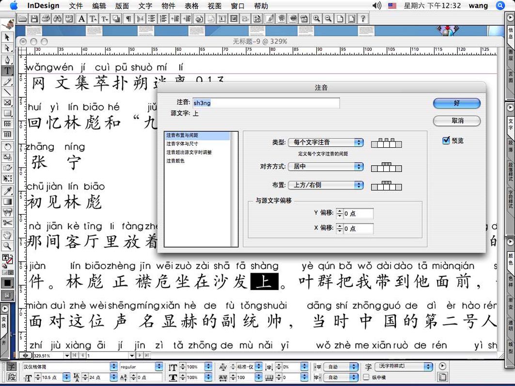Confirm dialog with 好 button
The width and height of the screenshot is (515, 386).
pos(456,103)
